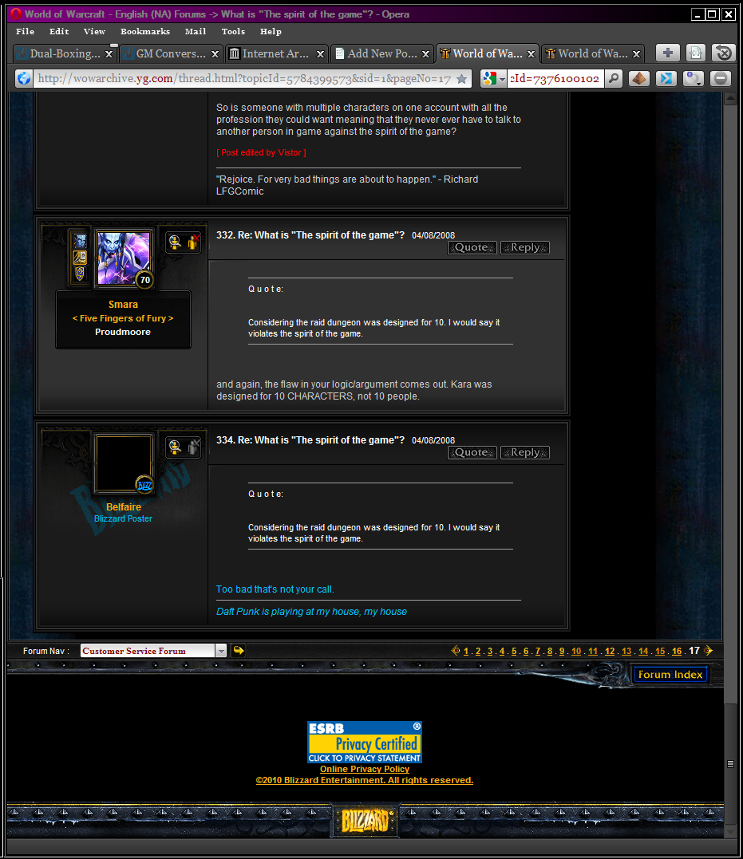Click the page icon next to New Tab
The height and width of the screenshot is (859, 743).
(x=696, y=53)
